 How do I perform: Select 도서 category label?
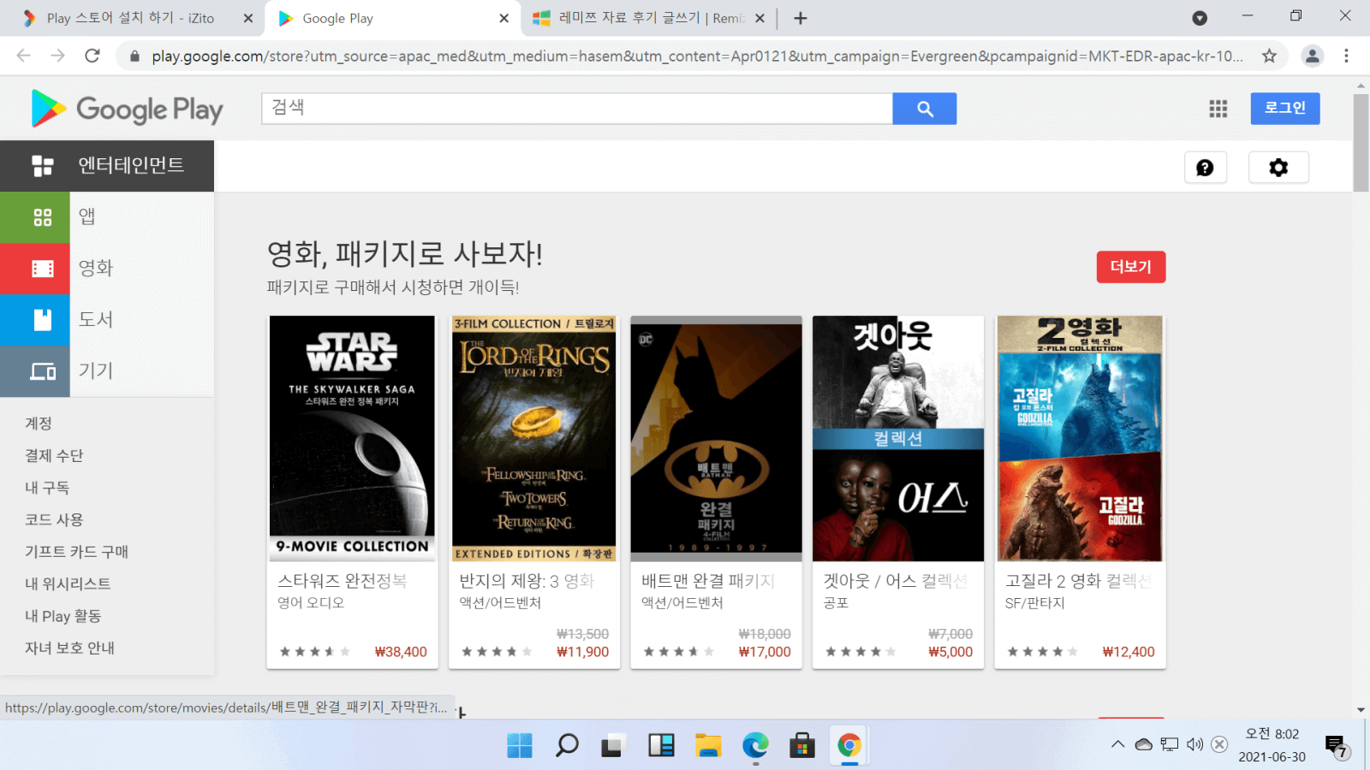[96, 320]
